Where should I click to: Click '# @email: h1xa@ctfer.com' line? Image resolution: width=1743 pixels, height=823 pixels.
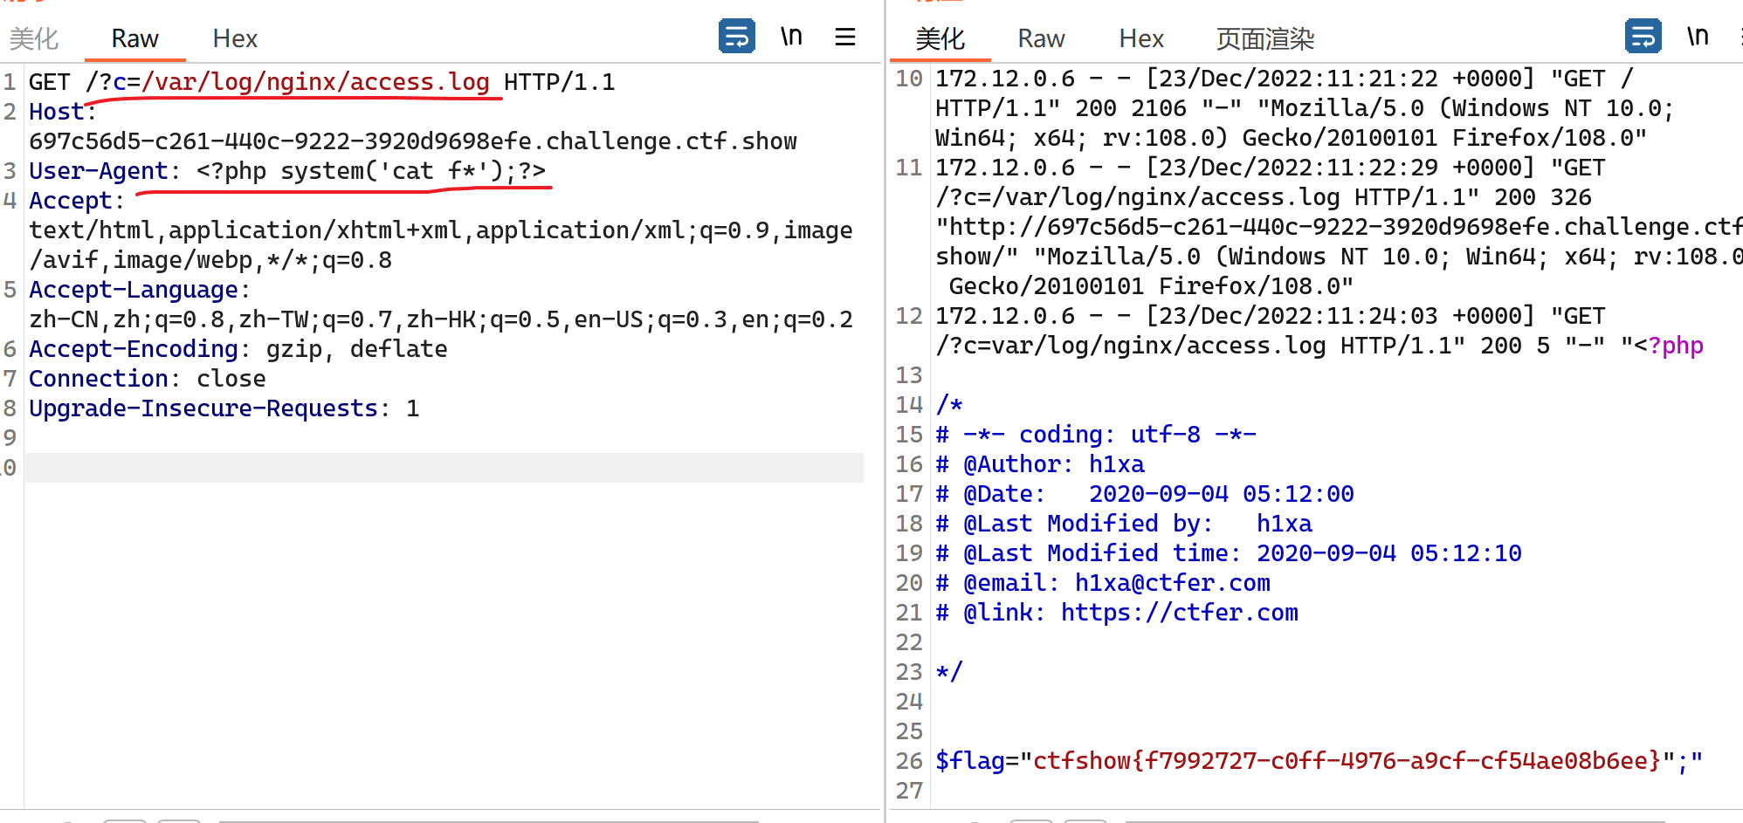[1103, 583]
